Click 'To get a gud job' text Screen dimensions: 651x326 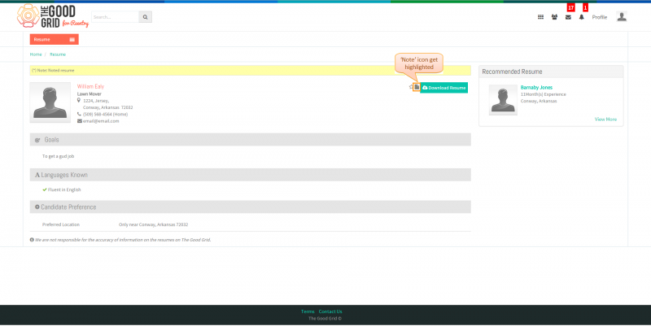tap(58, 156)
